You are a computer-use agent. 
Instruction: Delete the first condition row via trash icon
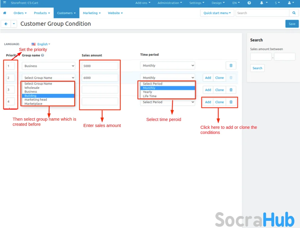pos(231,65)
